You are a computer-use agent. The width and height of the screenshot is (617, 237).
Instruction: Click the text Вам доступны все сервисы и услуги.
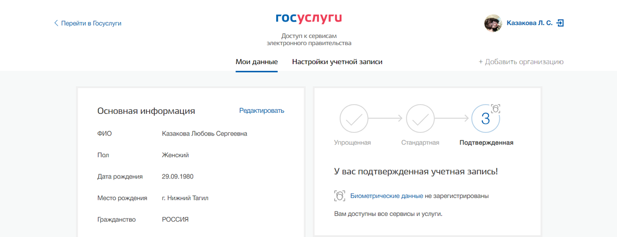click(x=388, y=213)
